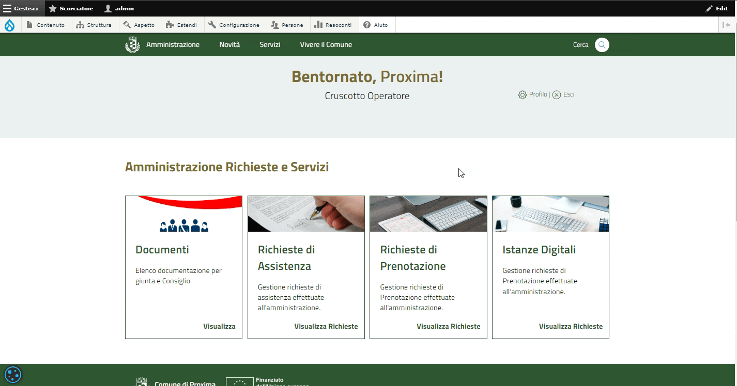
Task: Collapse toolbar orientation arrow button
Action: [x=726, y=25]
